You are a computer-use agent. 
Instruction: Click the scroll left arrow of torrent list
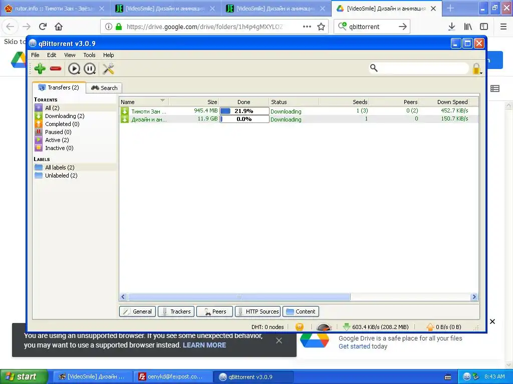(123, 297)
